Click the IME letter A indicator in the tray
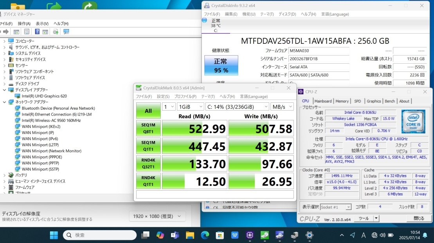Viewport: 434px width, 243px height. pos(364,235)
